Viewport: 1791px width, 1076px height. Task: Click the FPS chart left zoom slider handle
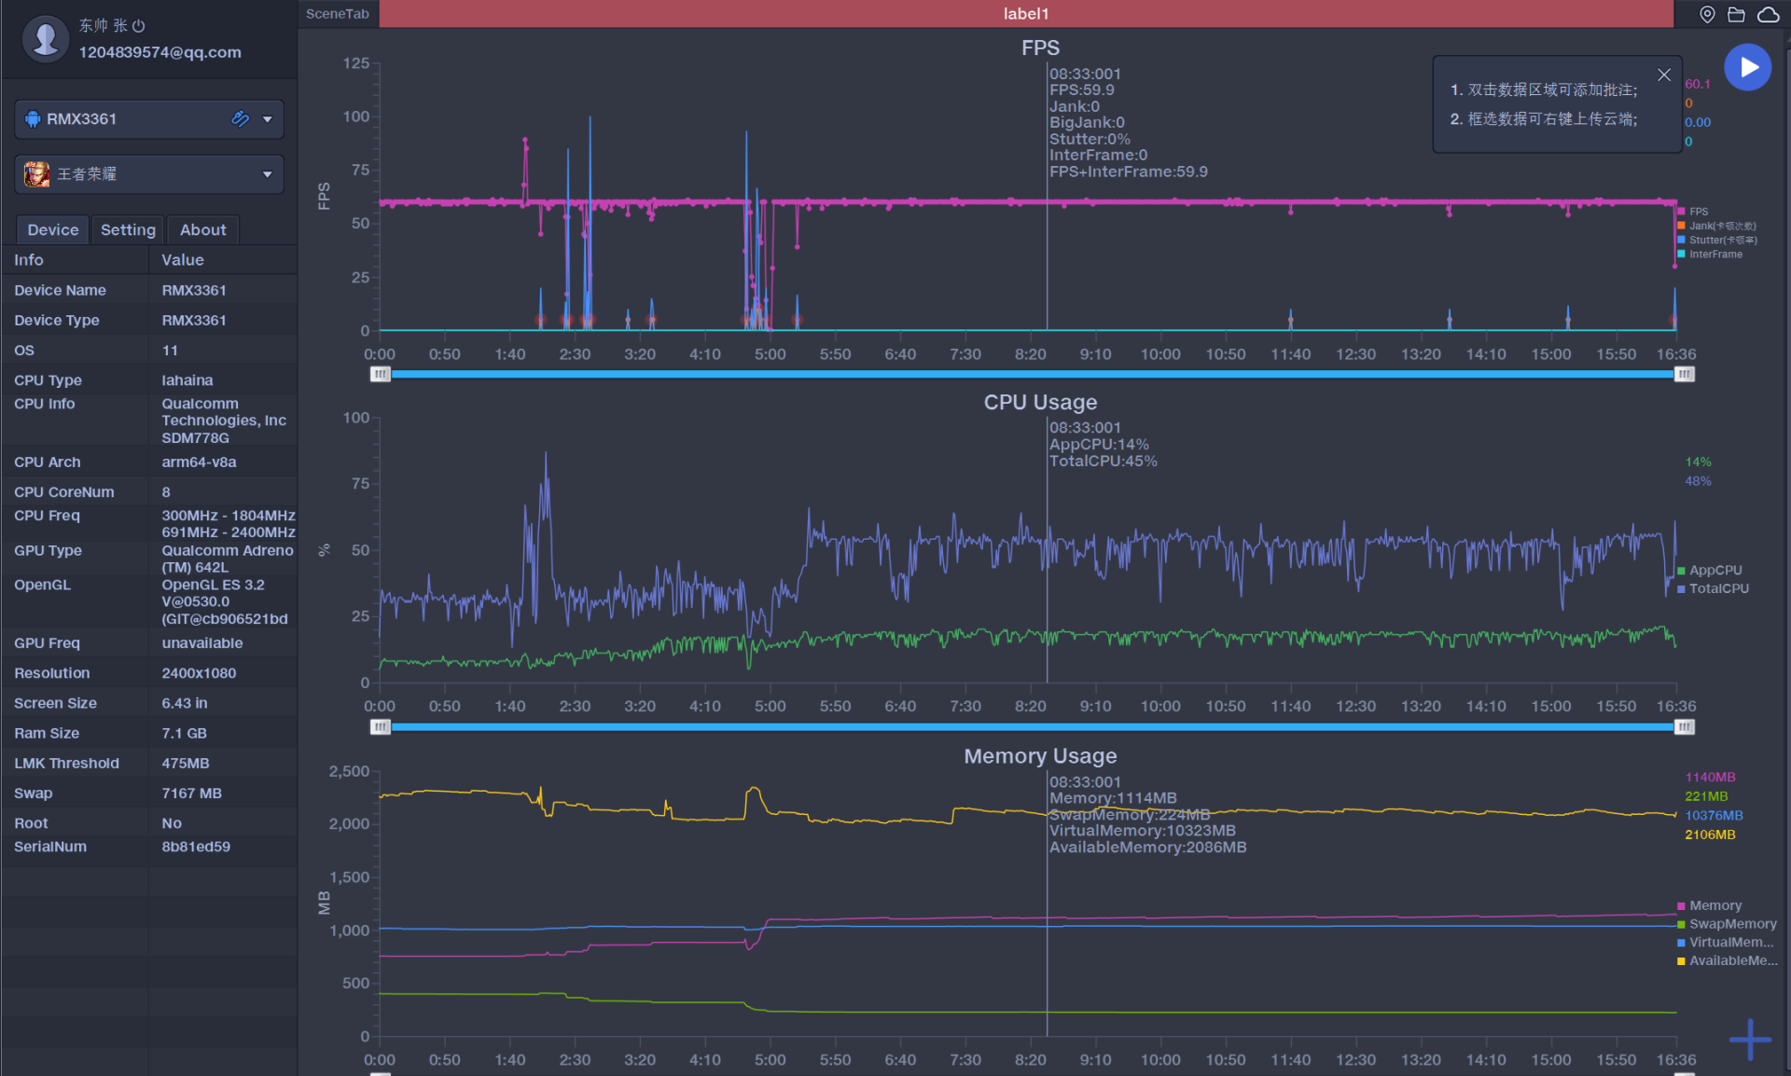pos(380,374)
